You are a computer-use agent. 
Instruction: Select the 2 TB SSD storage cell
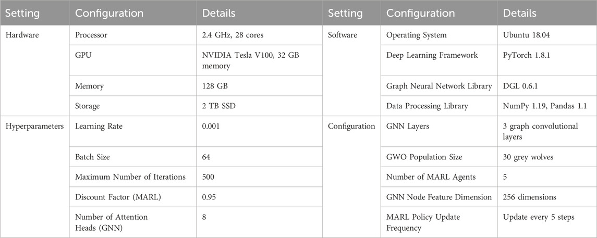(218, 106)
